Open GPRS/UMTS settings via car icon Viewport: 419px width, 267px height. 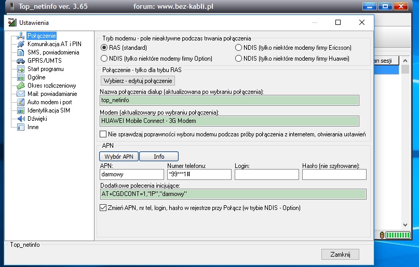pos(21,61)
